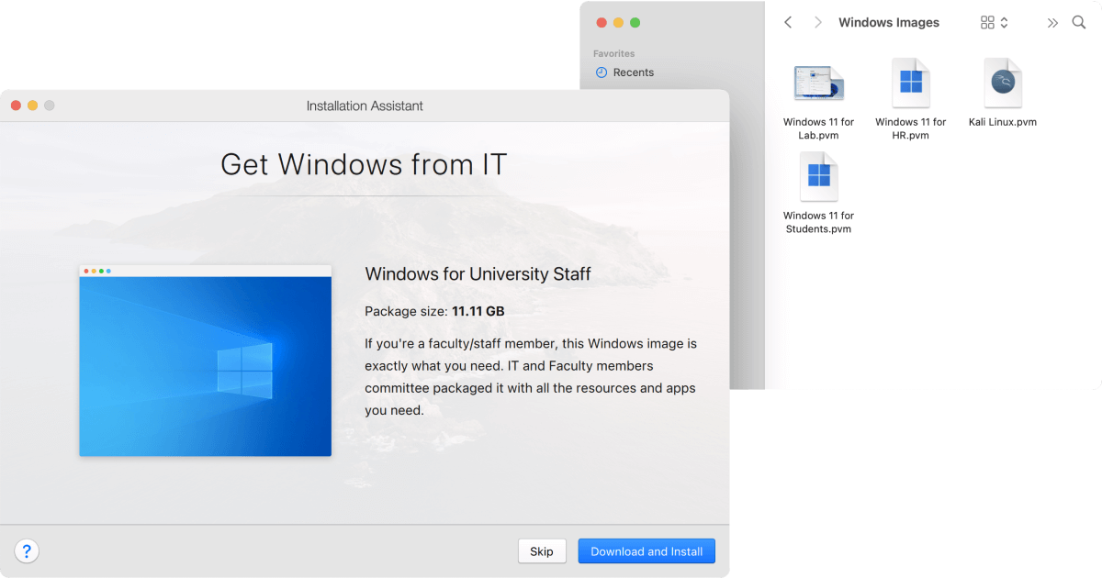Select Windows 11 for Students.pvm
The image size is (1102, 578).
click(x=817, y=176)
